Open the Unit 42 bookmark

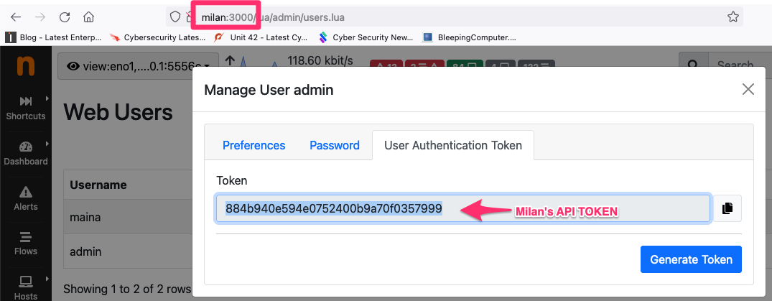tap(261, 37)
